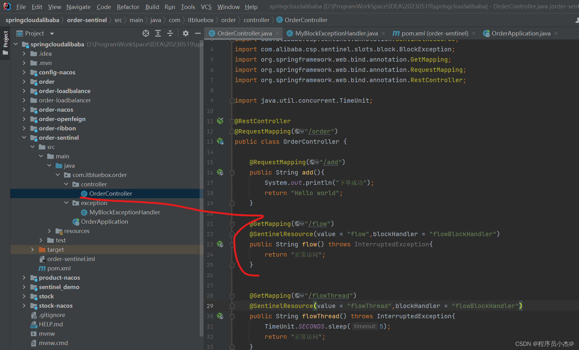This screenshot has width=579, height=350.
Task: Close the OrderController.java tab
Action: (277, 33)
